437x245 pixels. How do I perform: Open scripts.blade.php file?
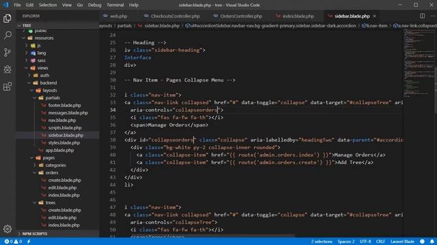click(65, 128)
